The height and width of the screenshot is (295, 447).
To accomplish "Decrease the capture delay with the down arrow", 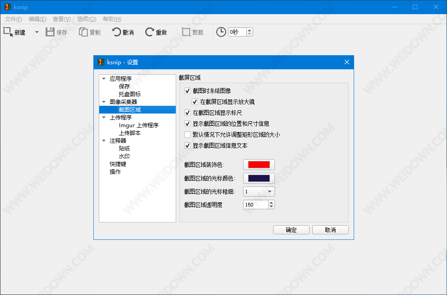I will pos(249,34).
